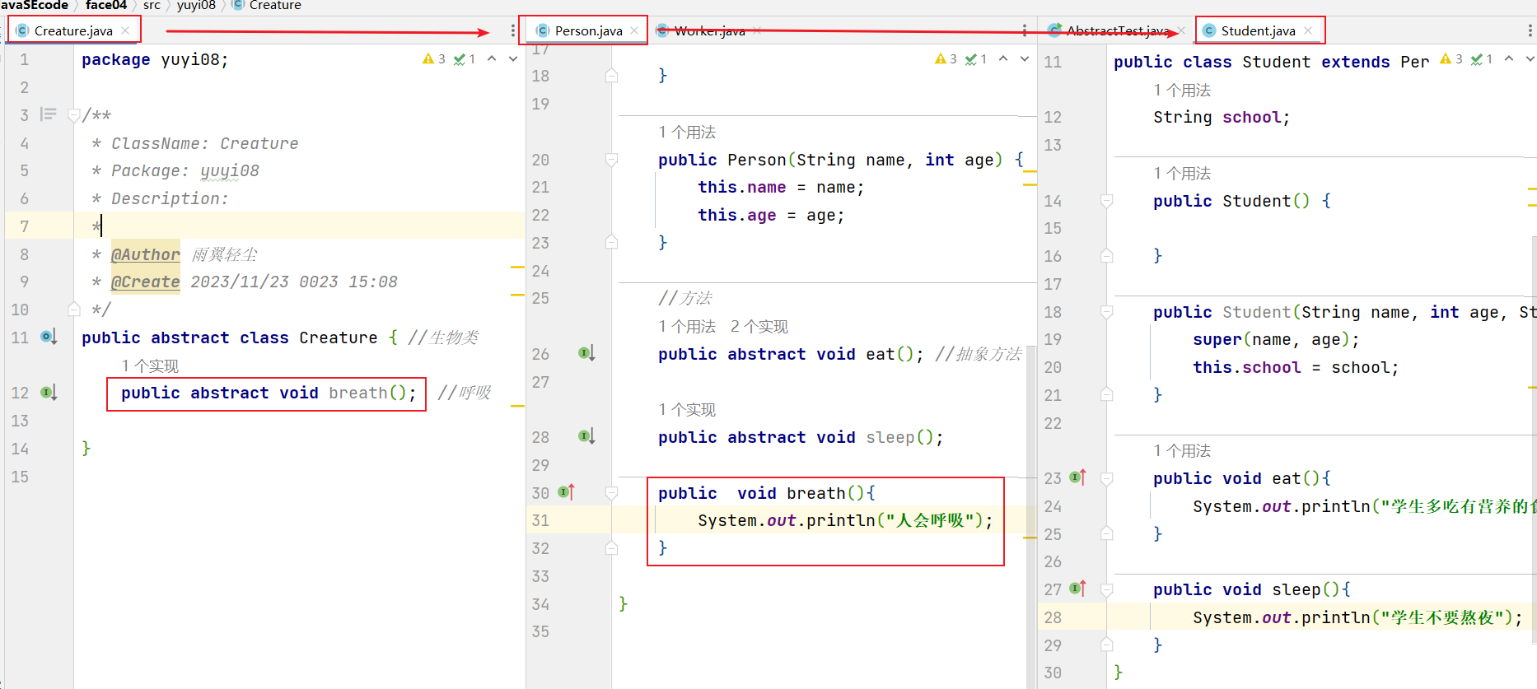Click the typo checkmark count in Creature.java editor
1537x689 pixels.
[x=465, y=59]
